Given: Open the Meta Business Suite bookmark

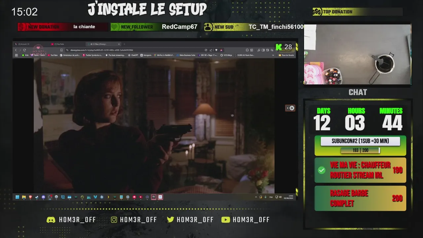Looking at the screenshot, I should coord(186,55).
